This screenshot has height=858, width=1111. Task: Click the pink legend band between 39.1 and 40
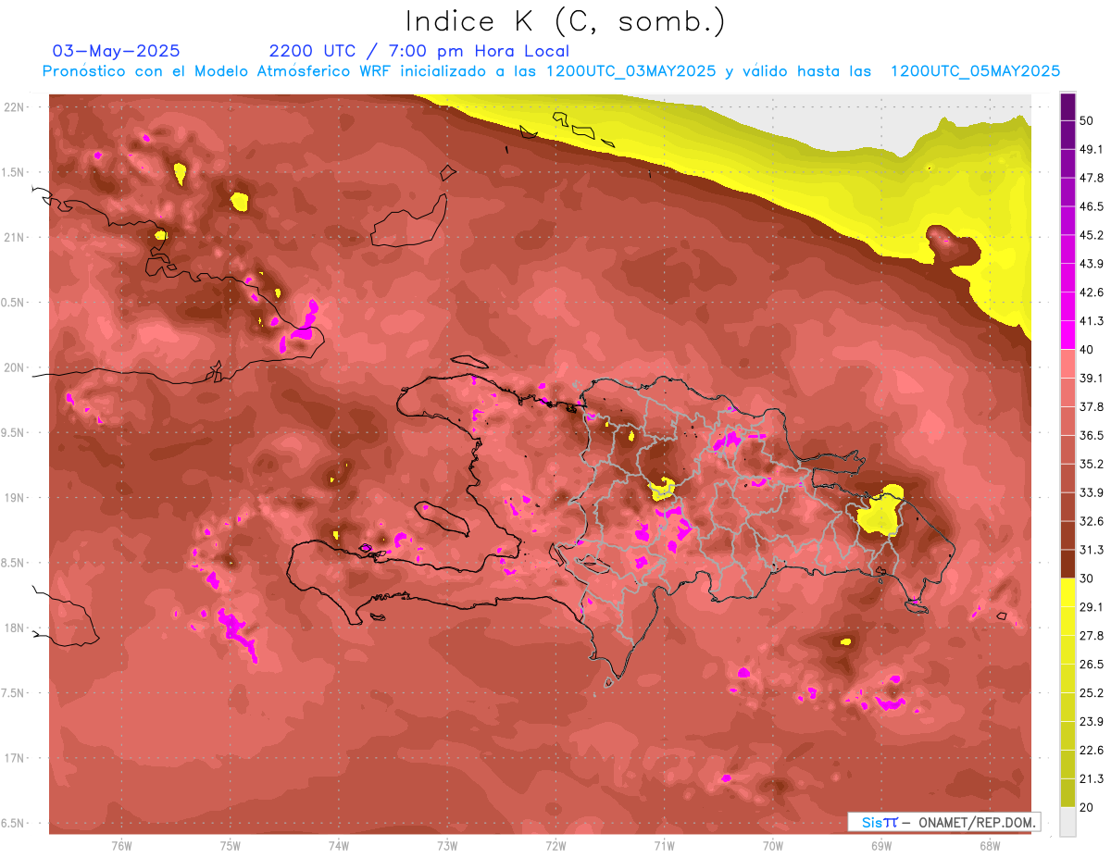(1067, 364)
